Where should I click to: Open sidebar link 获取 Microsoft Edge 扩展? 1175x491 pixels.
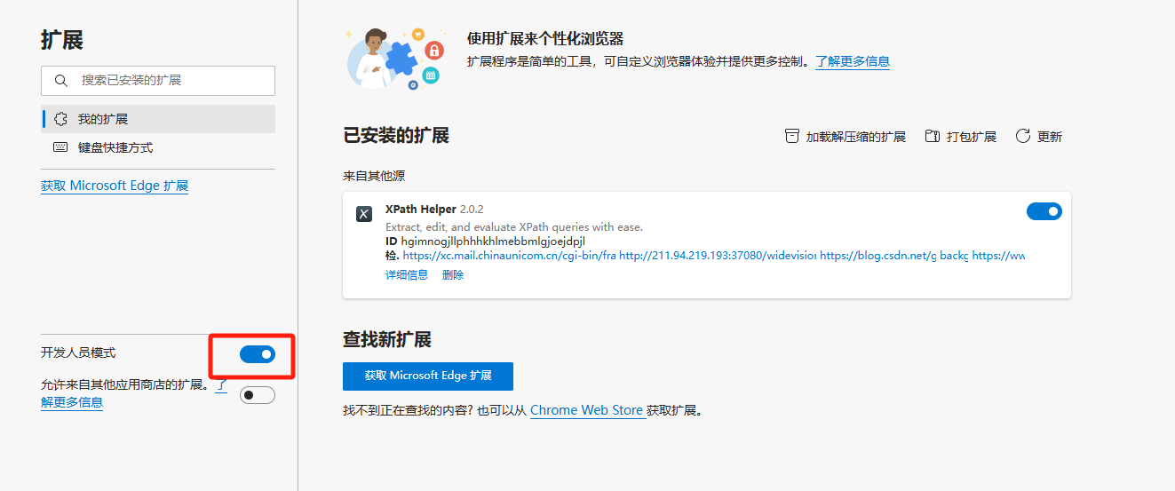(115, 186)
